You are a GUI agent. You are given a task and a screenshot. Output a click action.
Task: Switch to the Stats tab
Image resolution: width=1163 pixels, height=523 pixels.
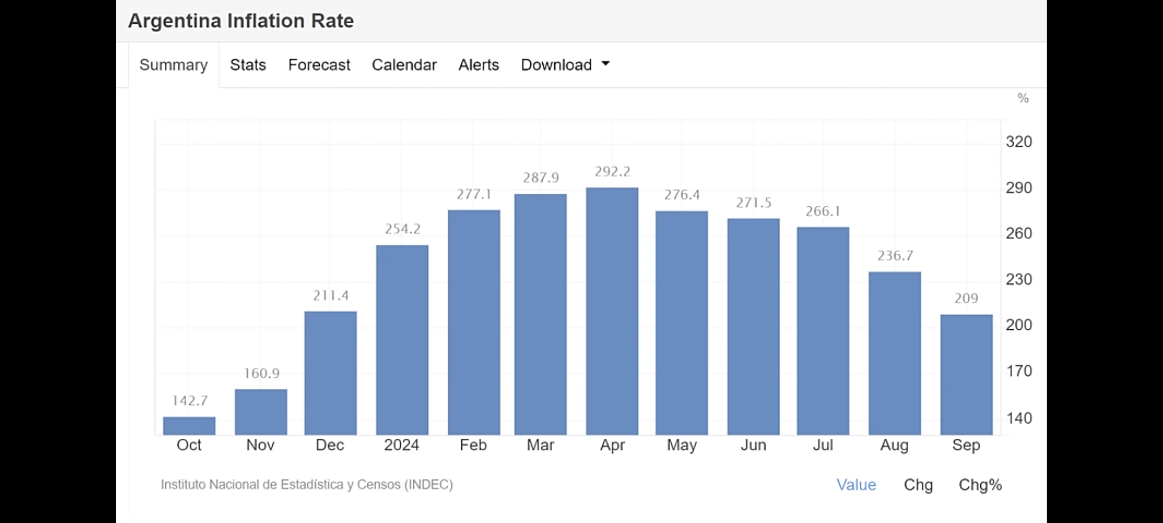pyautogui.click(x=248, y=65)
